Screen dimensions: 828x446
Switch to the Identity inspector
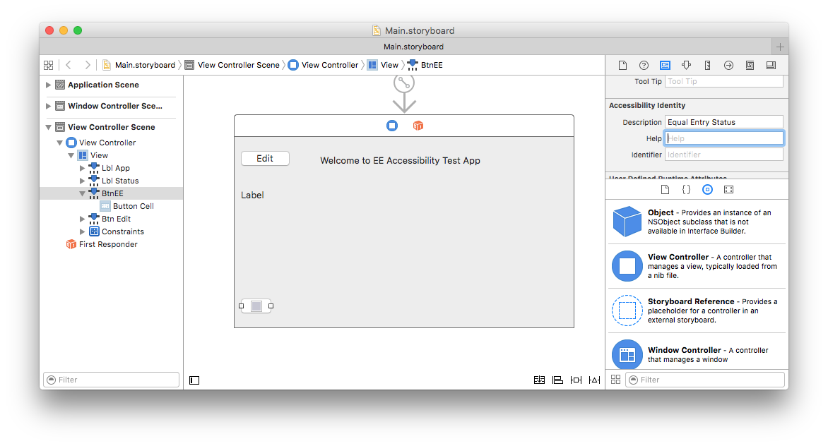(665, 66)
